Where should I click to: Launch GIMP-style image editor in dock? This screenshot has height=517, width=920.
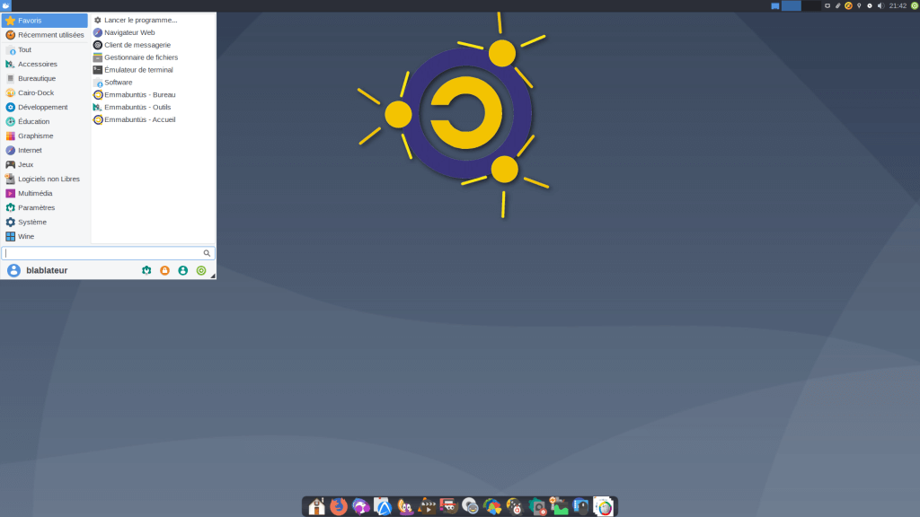pyautogui.click(x=449, y=506)
